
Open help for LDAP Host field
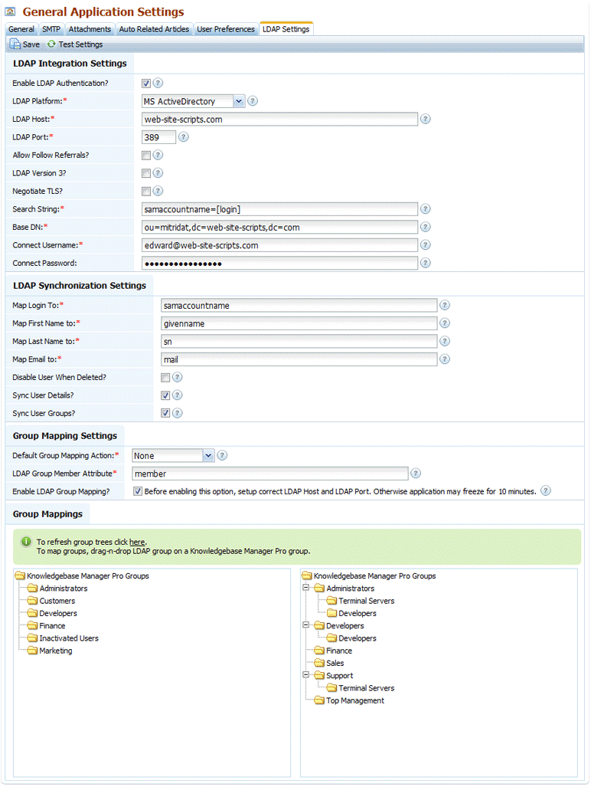click(x=425, y=119)
